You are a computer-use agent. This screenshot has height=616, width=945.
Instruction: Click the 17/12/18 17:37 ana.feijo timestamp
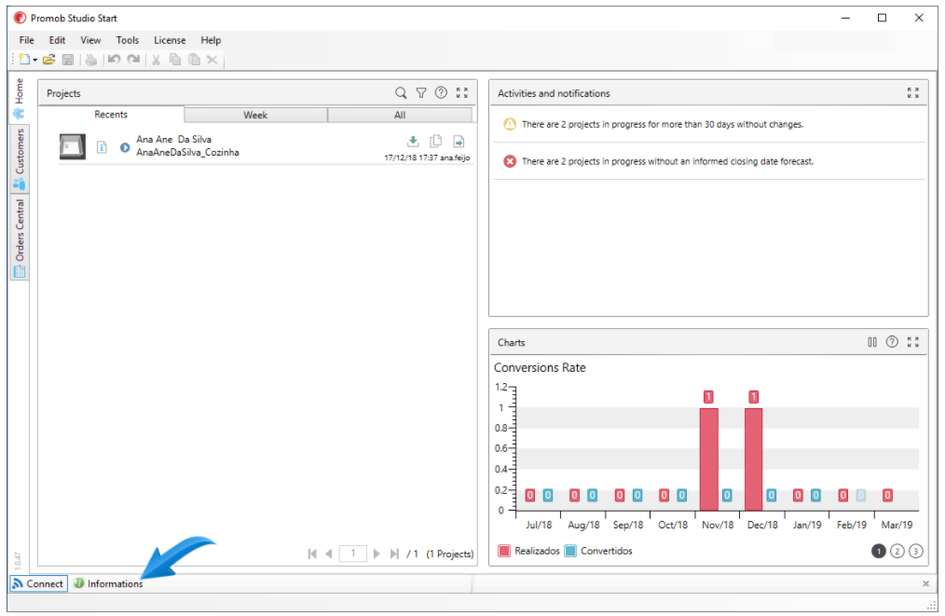pos(427,157)
